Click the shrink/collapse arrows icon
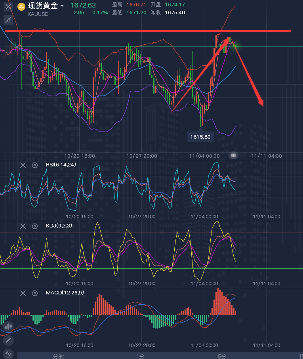The image size is (303, 359). tap(8, 20)
